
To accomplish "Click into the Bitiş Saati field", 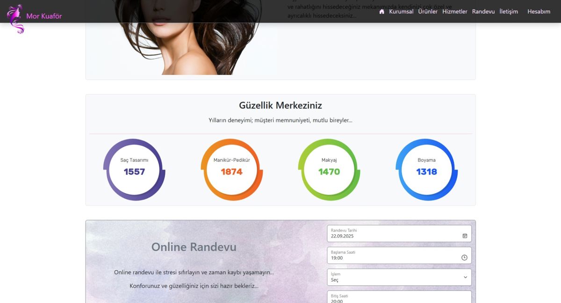I will pos(399,298).
